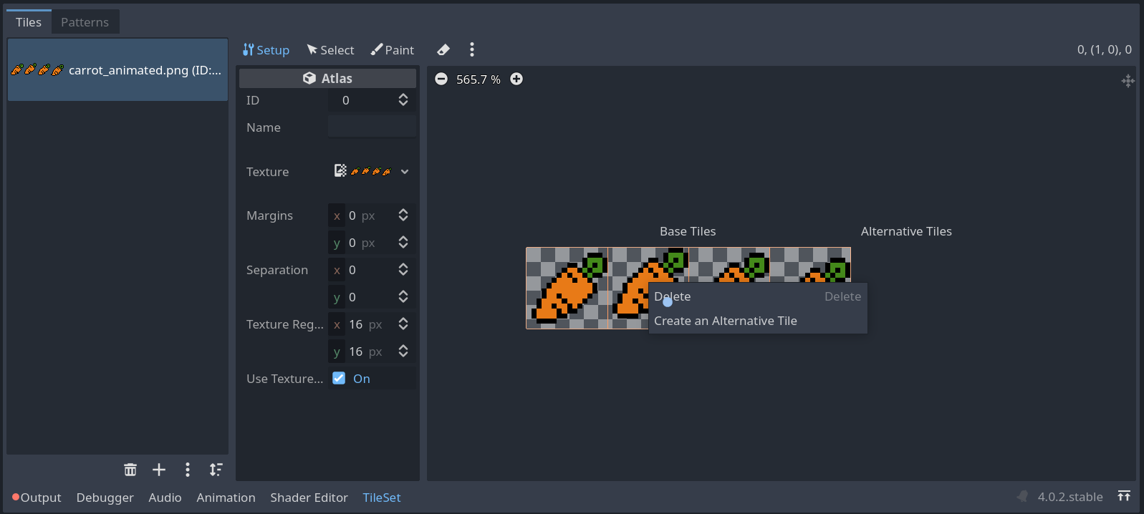Zoom in with the plus icon
The image size is (1144, 514).
tap(516, 79)
